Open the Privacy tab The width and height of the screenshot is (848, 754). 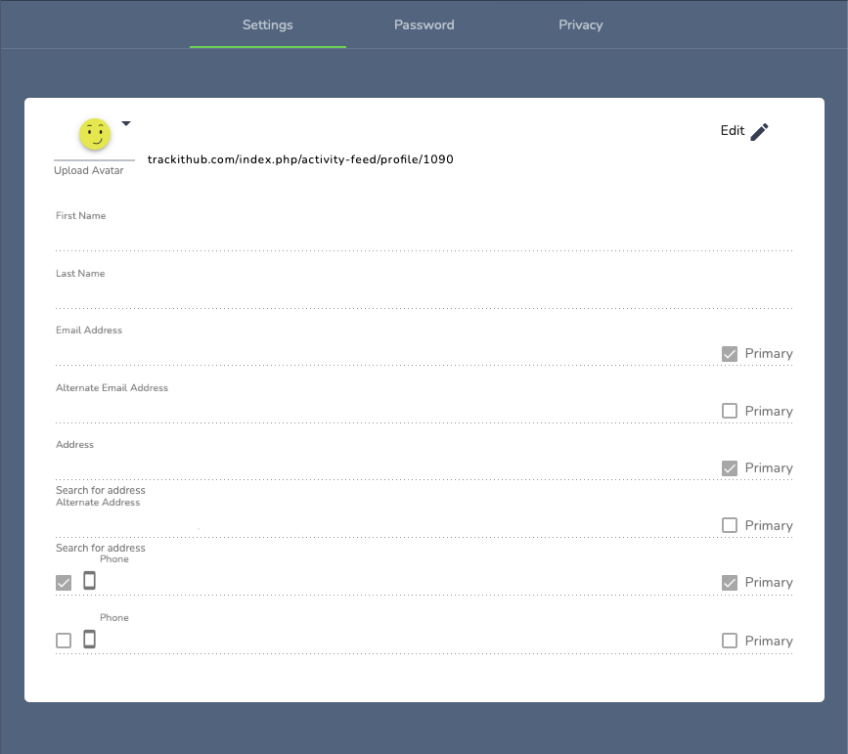(580, 24)
